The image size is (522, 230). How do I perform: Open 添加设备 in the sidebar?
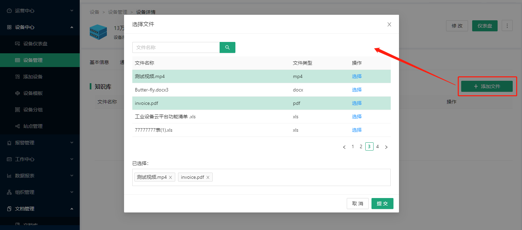(33, 77)
